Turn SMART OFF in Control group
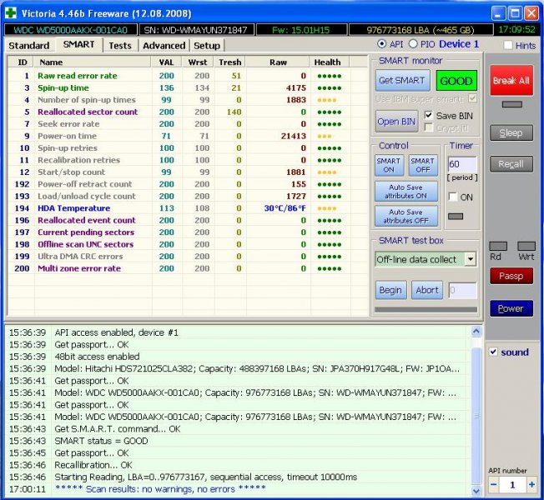 [x=422, y=165]
